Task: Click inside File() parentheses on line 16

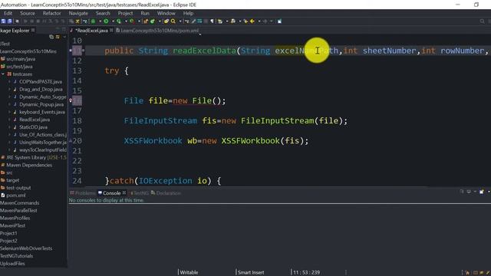Action: pyautogui.click(x=216, y=100)
